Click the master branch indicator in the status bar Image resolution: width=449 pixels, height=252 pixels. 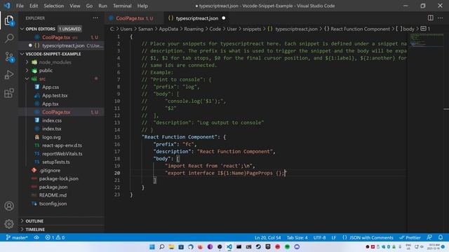pyautogui.click(x=17, y=237)
